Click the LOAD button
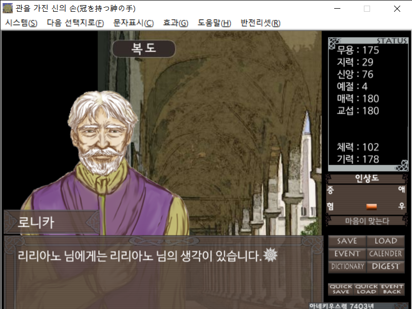 [385, 241]
